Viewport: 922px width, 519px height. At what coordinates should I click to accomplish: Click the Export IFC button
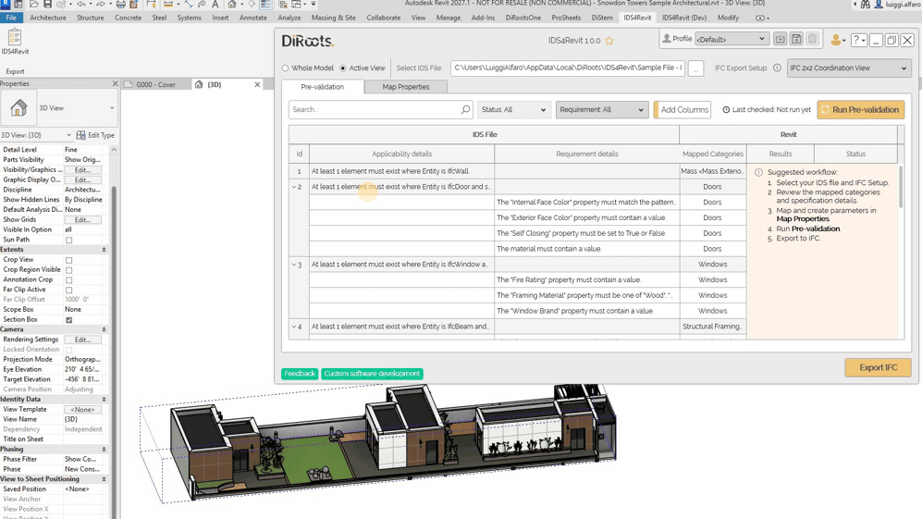878,367
